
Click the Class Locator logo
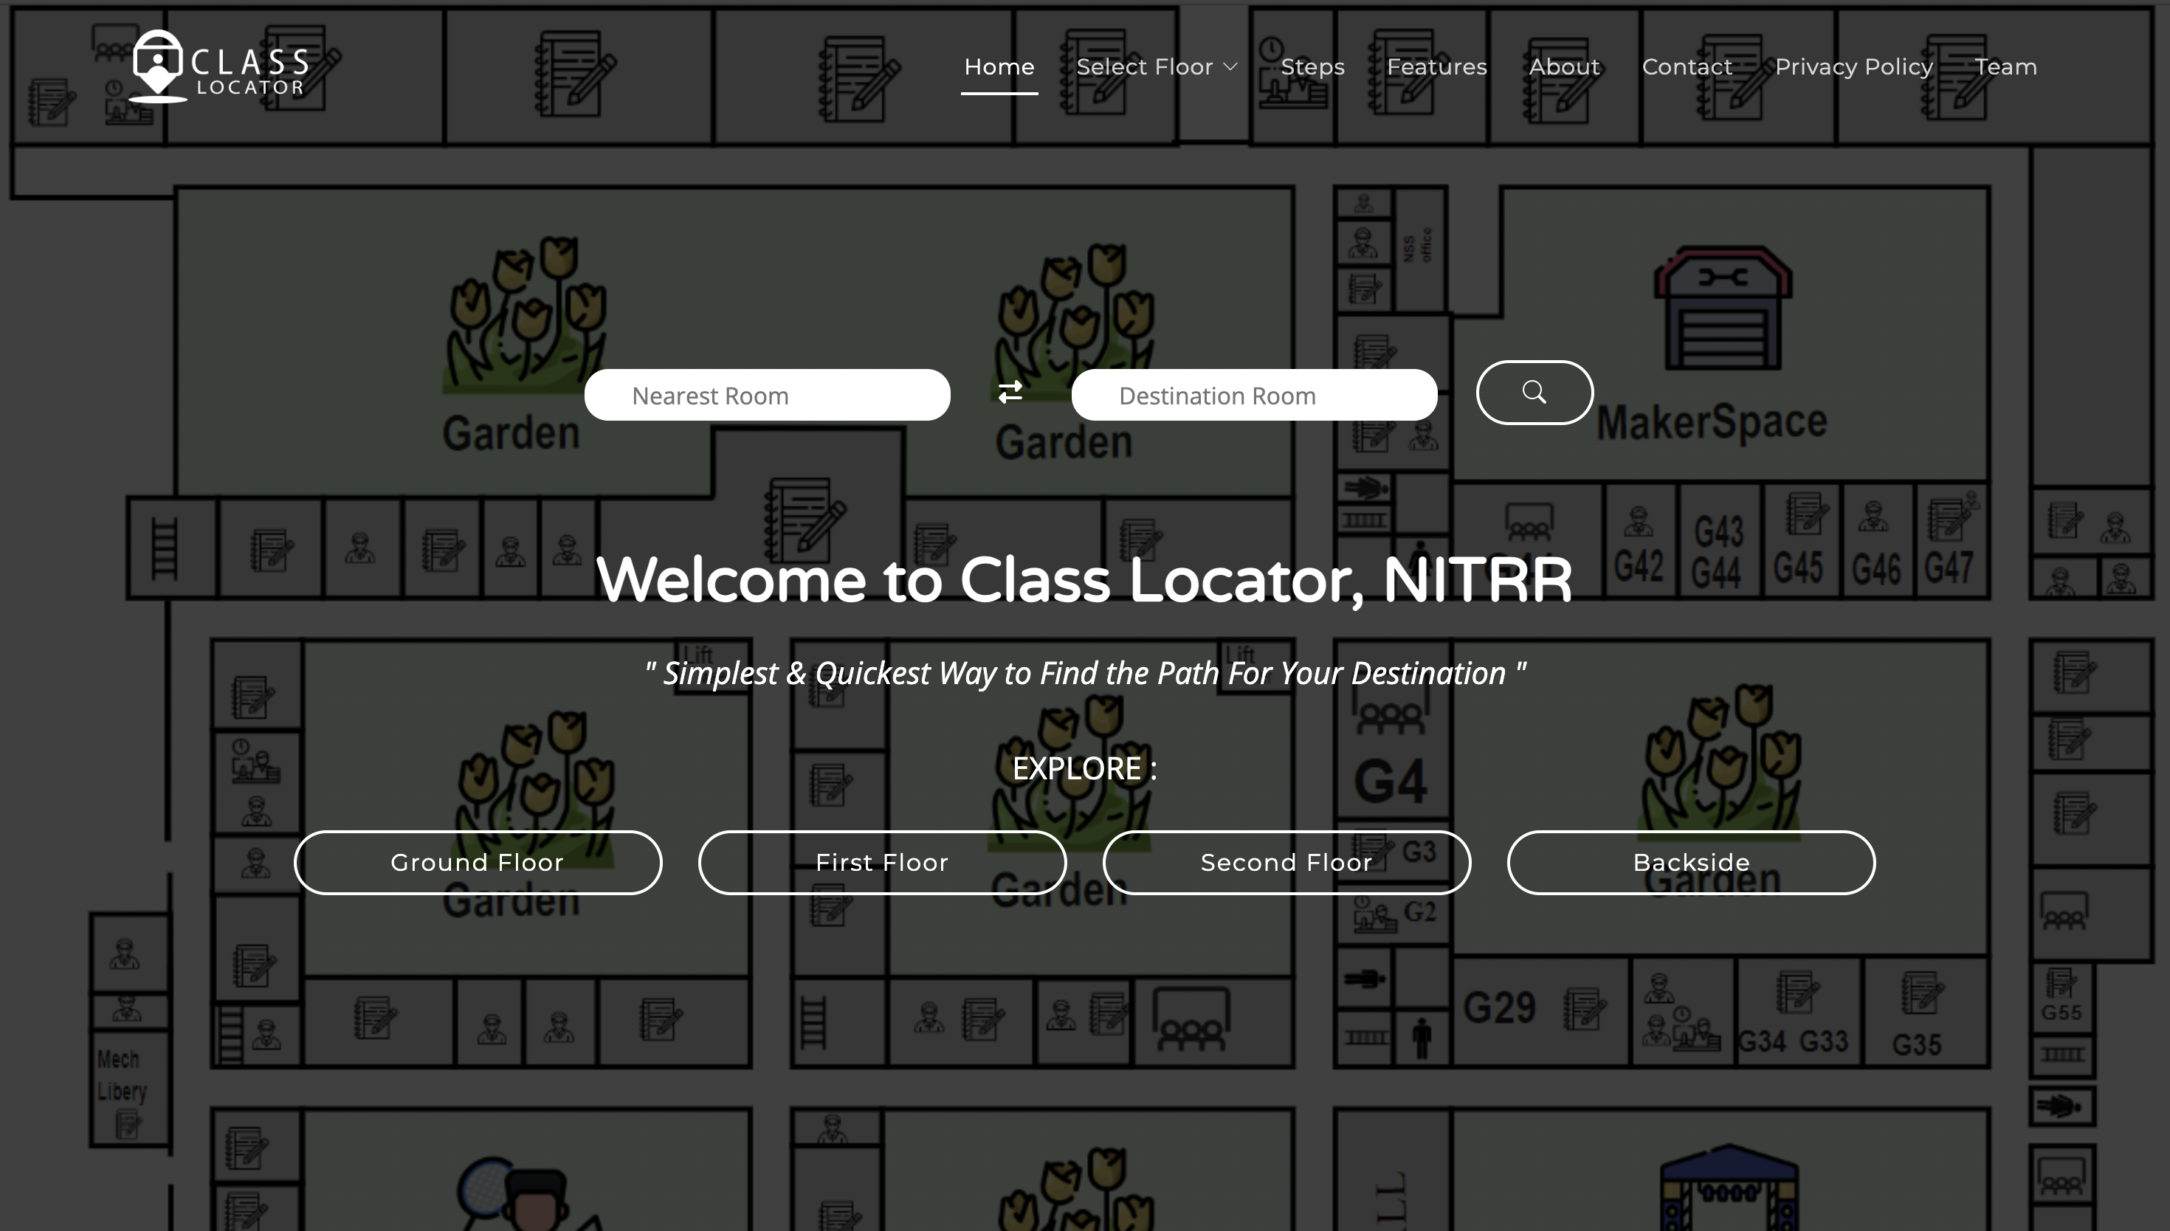(x=220, y=68)
